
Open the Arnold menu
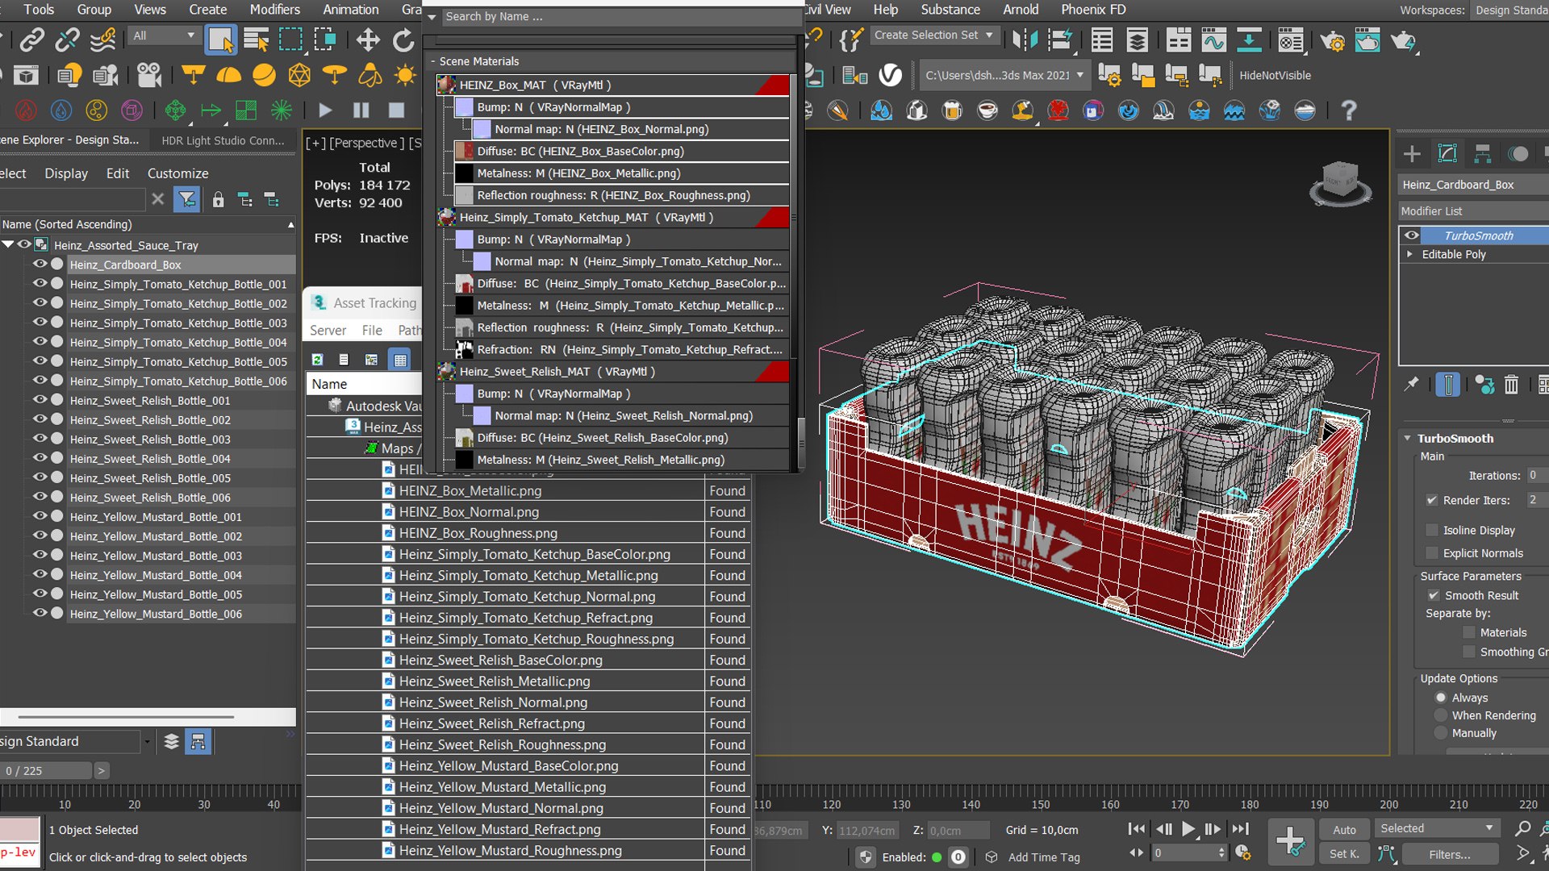pos(1021,10)
